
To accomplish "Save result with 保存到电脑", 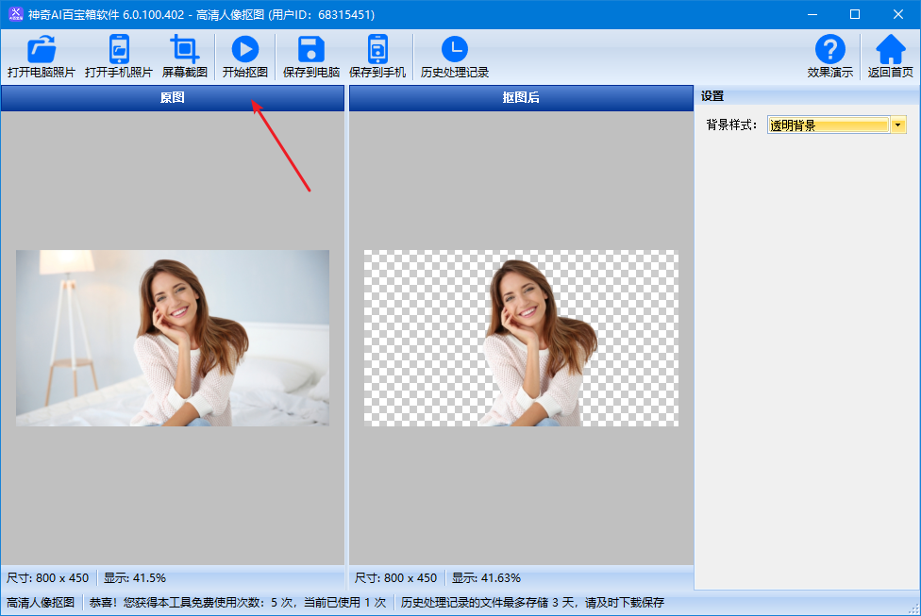I will 311,57.
